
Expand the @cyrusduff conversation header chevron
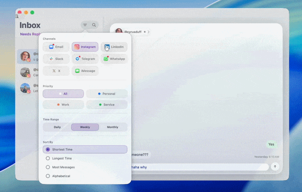(149, 32)
